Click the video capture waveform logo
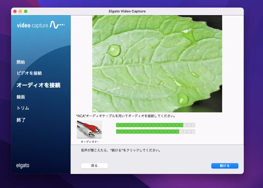Image resolution: width=263 pixels, height=188 pixels. point(41,25)
